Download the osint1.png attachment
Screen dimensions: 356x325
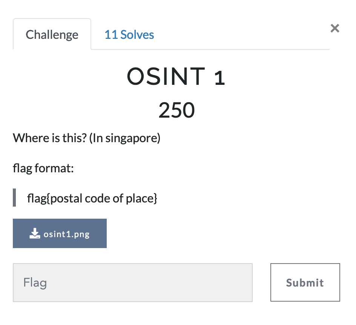point(60,233)
